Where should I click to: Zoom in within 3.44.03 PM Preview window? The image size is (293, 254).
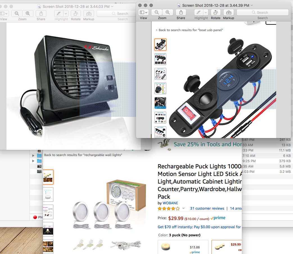(x=28, y=14)
